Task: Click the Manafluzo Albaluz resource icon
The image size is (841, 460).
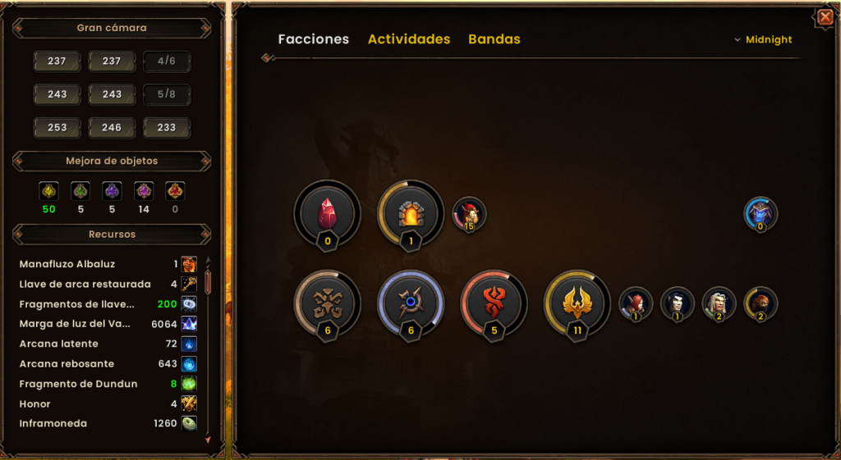Action: pyautogui.click(x=189, y=264)
